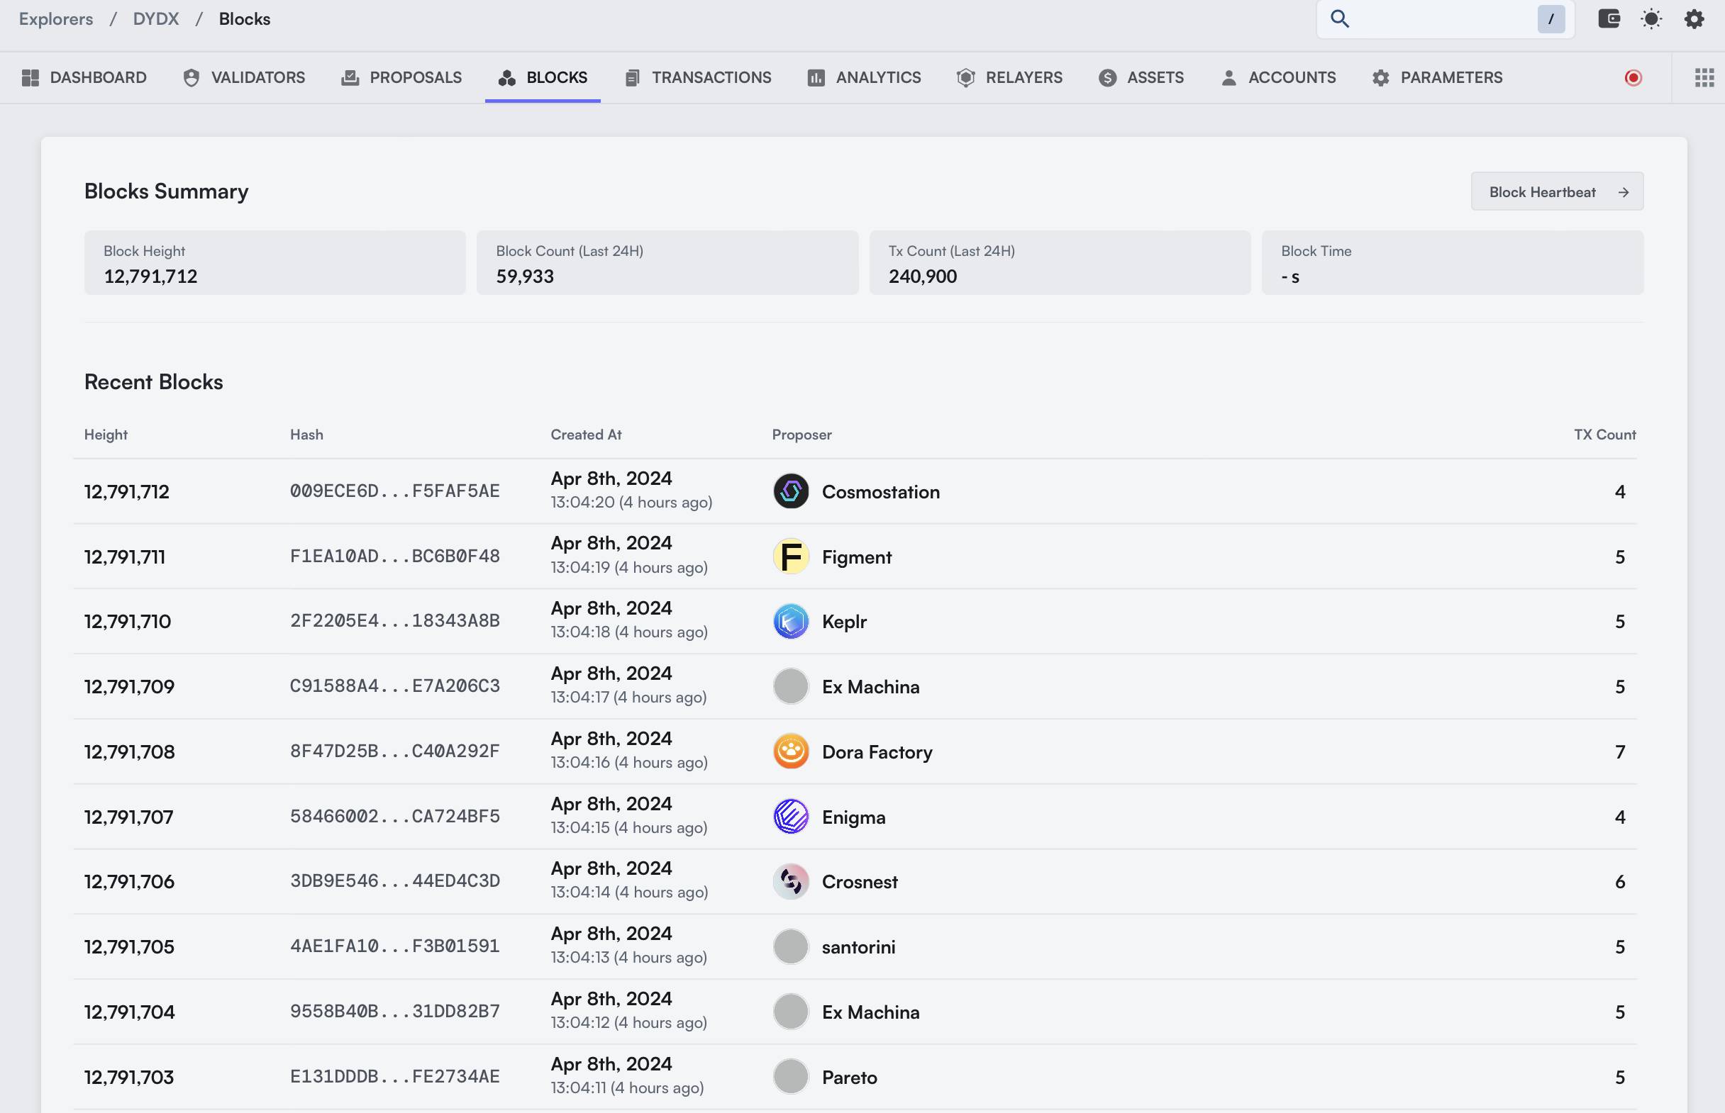Switch to the Validators tab
This screenshot has width=1725, height=1113.
243,77
